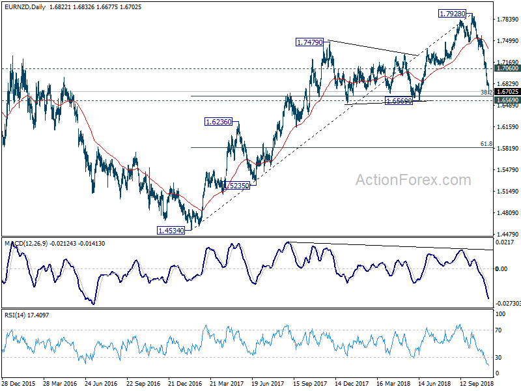Click the 61.8 Fibonacci level label
This screenshot has width=521, height=391.
486,144
